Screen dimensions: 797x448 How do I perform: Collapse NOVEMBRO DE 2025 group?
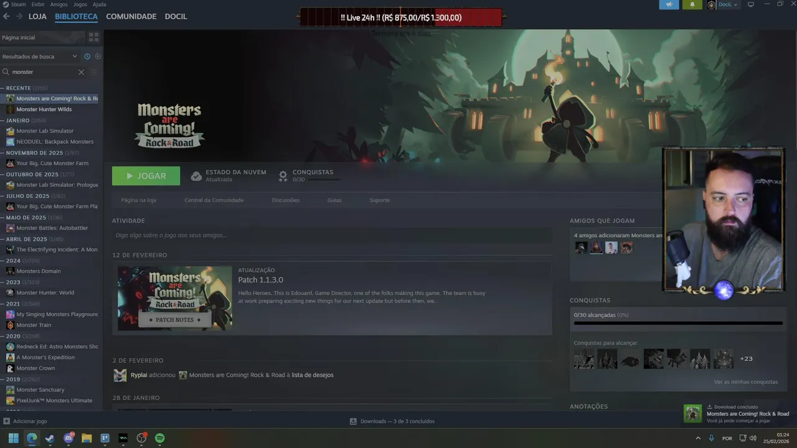2,152
